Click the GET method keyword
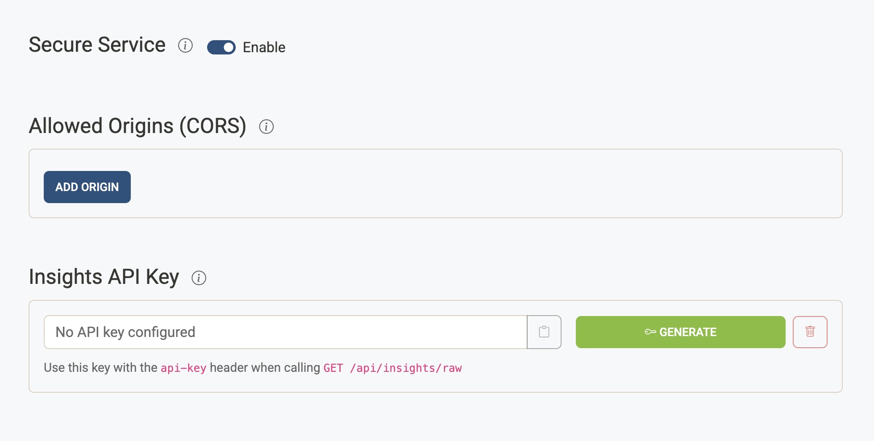Viewport: 874px width, 441px height. tap(333, 368)
